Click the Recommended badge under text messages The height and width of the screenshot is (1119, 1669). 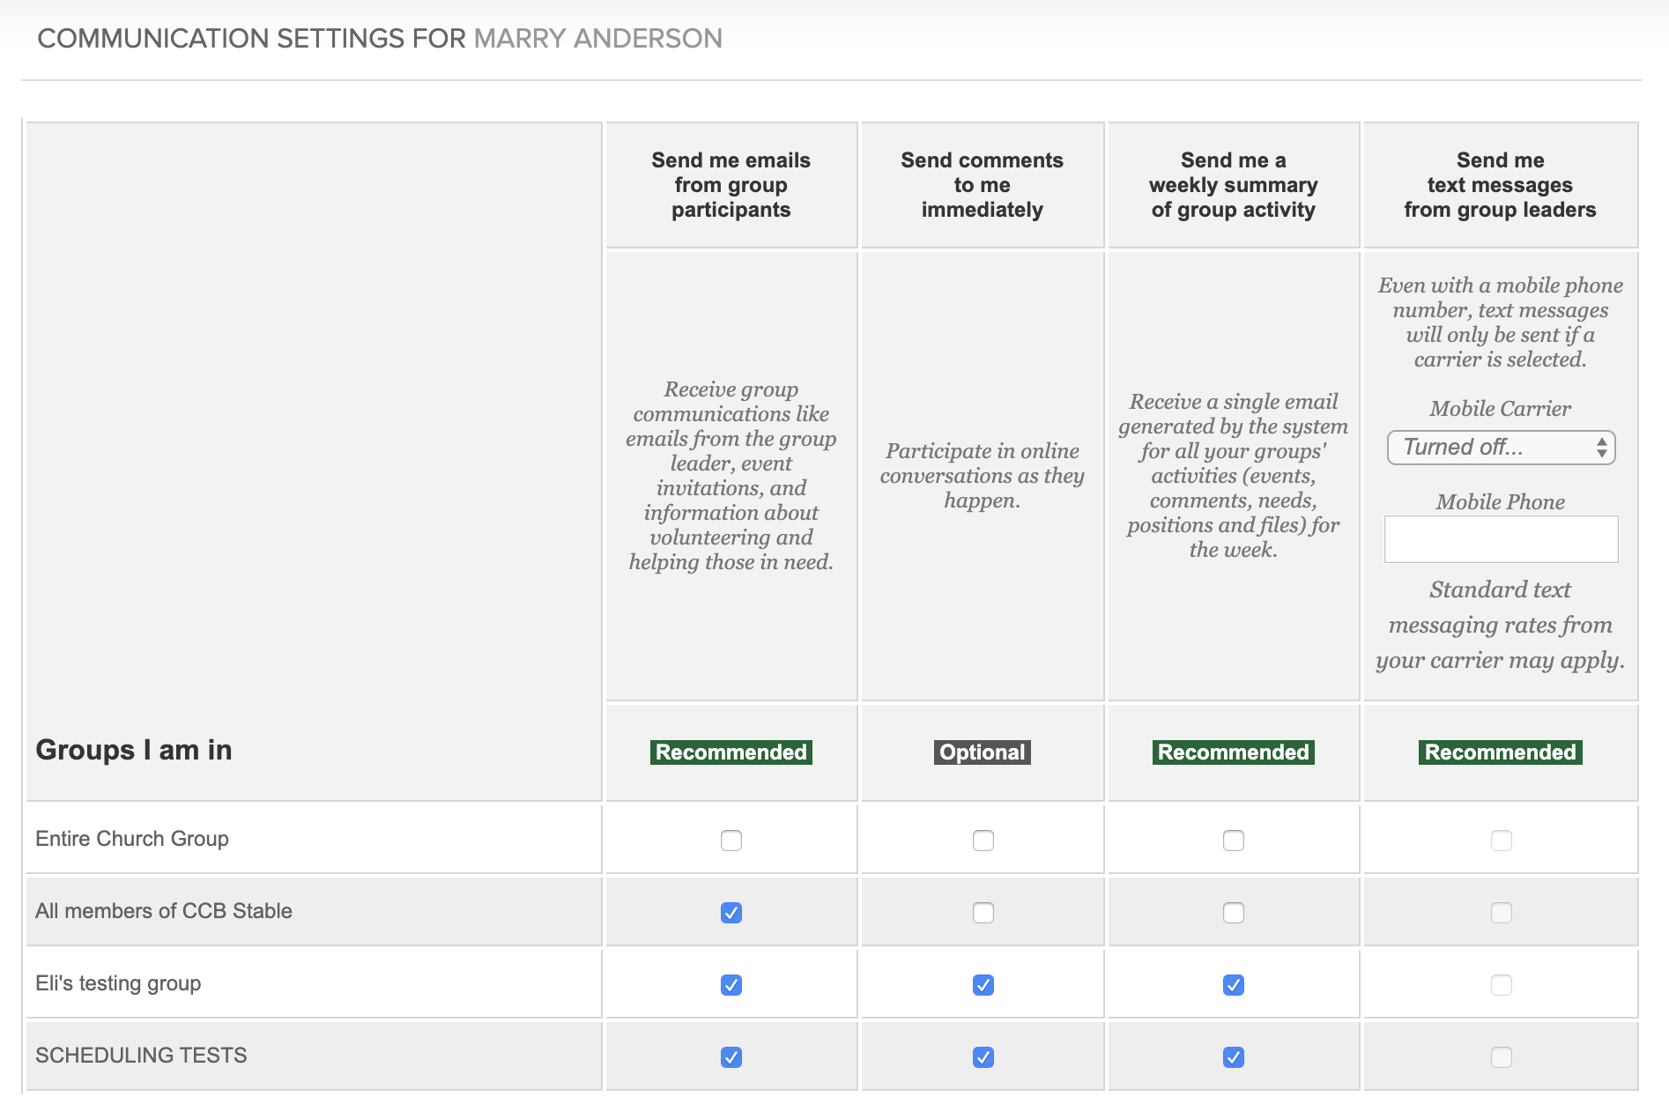coord(1500,752)
